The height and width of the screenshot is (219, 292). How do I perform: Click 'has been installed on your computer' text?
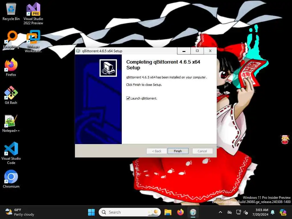click(181, 77)
